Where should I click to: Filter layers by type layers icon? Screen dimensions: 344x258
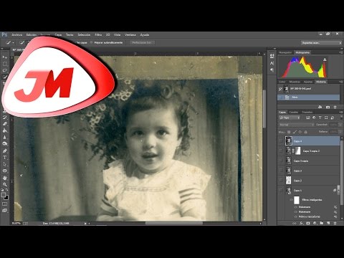pos(320,118)
